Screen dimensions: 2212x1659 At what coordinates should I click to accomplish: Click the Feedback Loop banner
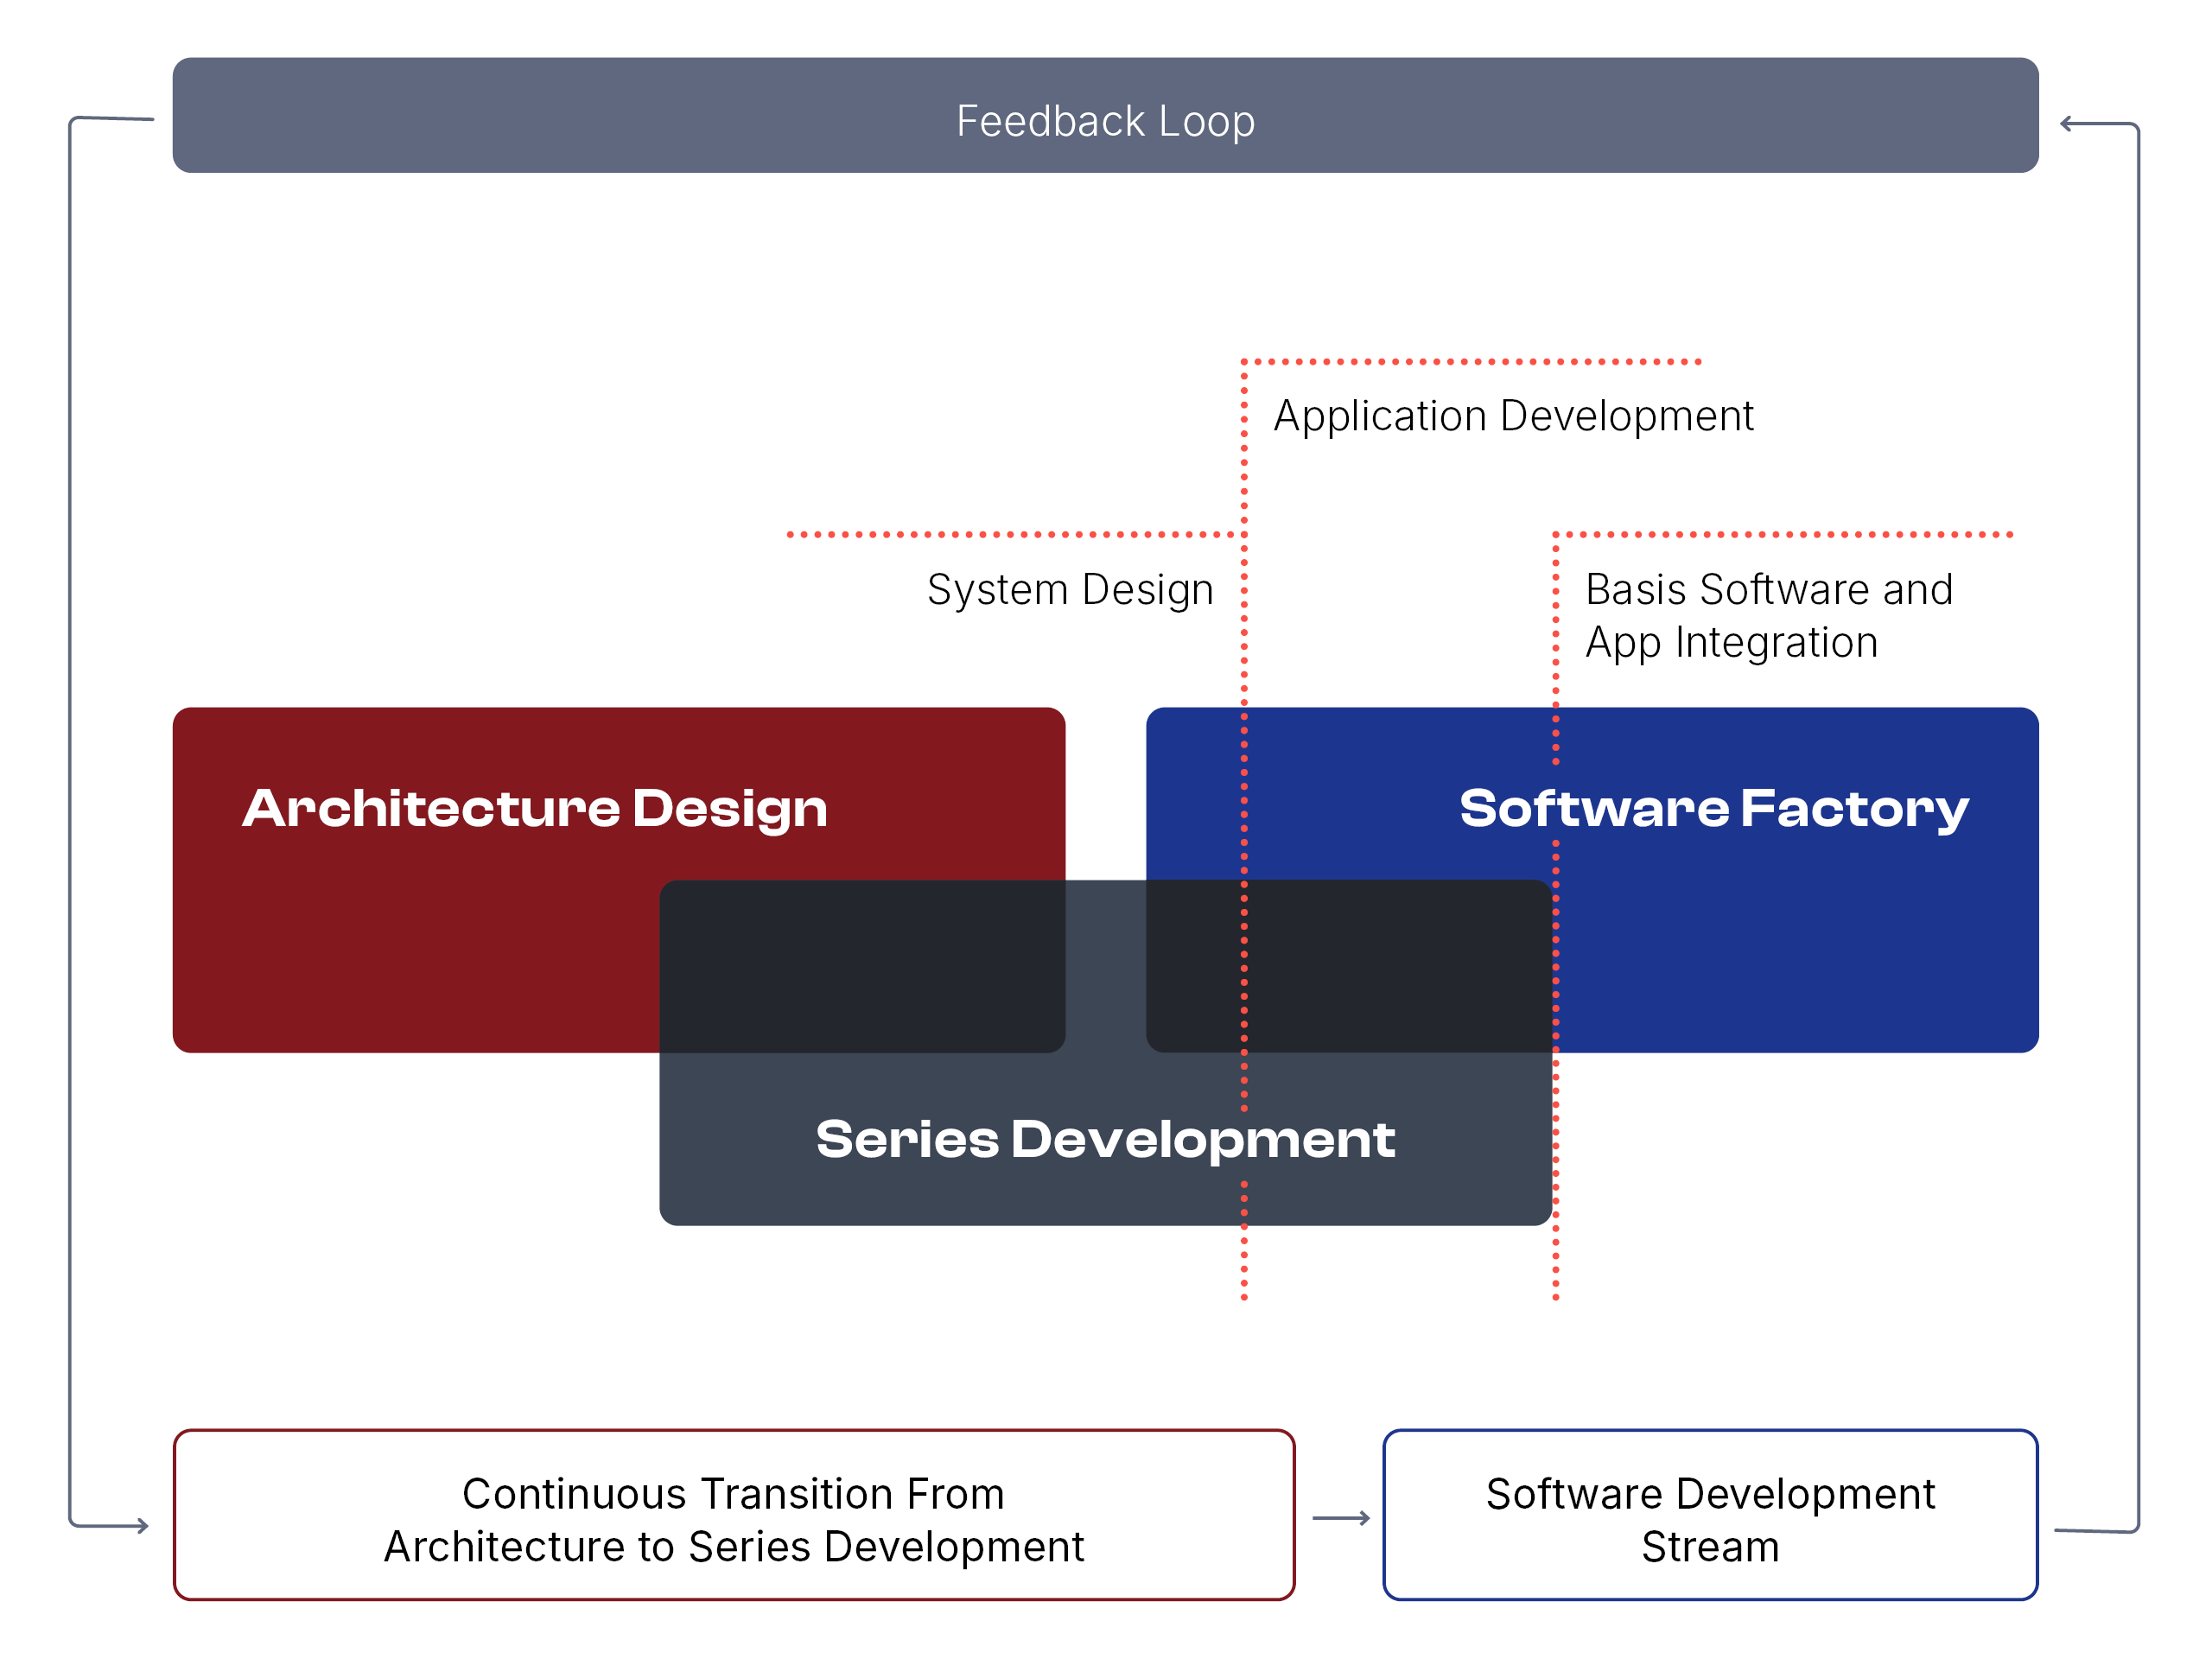tap(1105, 115)
